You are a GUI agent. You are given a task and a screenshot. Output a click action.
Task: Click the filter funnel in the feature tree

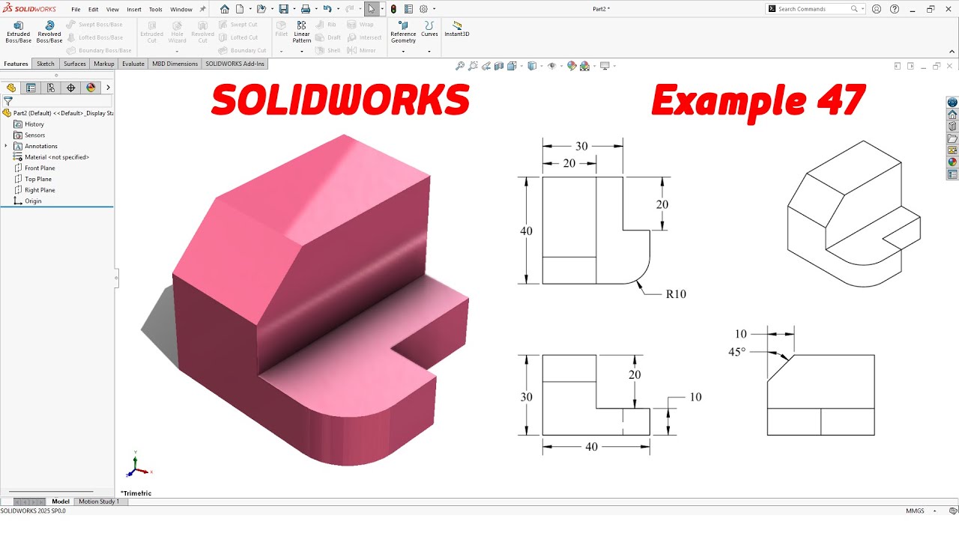click(x=8, y=101)
